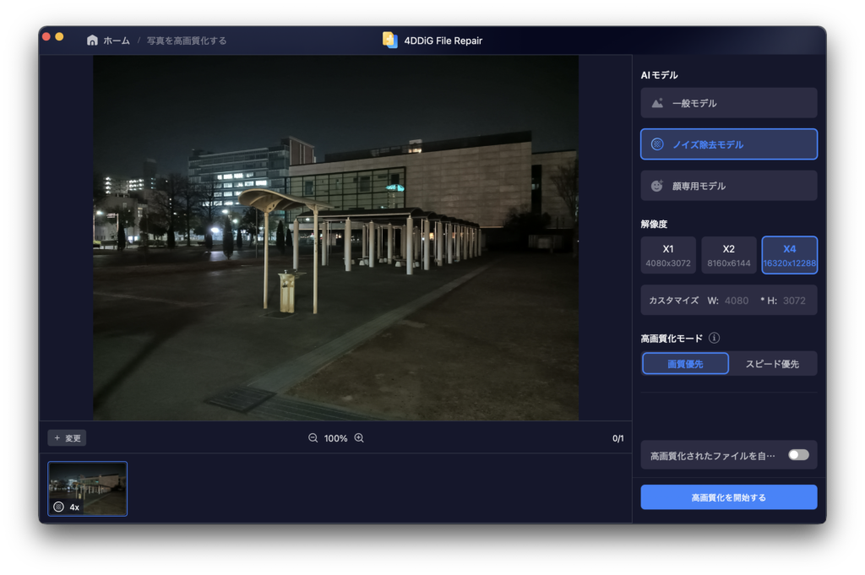Click 高画質化を開始する button

pyautogui.click(x=728, y=497)
